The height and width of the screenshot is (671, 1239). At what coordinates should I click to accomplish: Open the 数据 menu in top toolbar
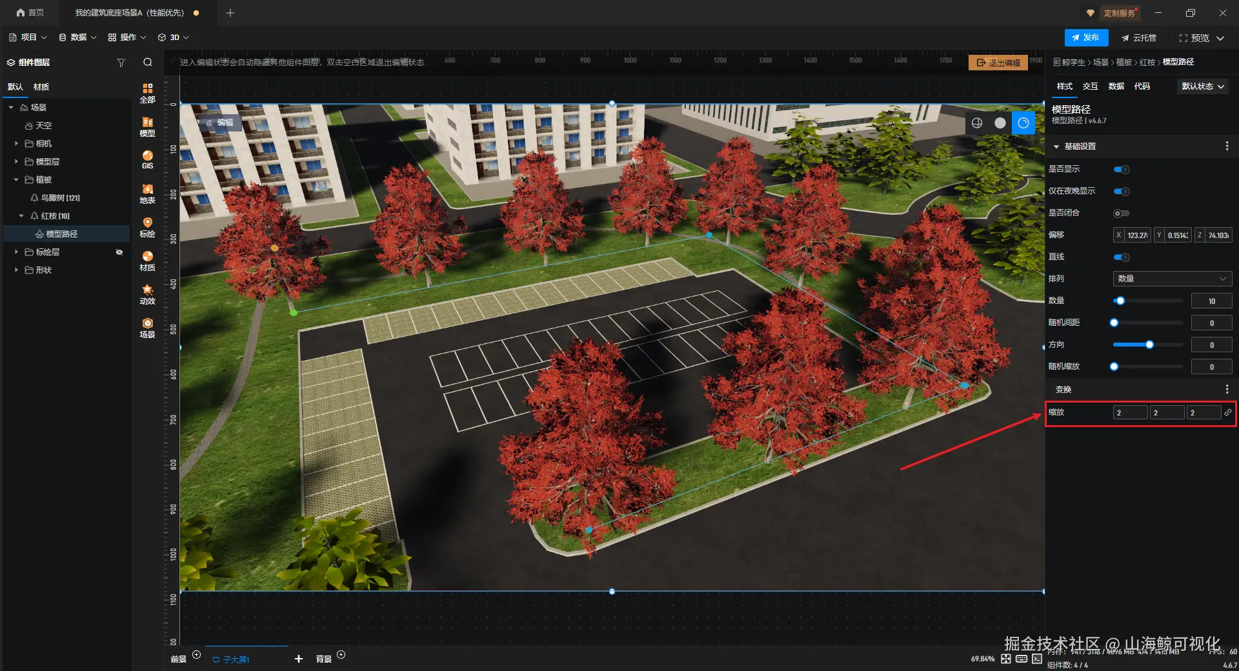pos(77,37)
